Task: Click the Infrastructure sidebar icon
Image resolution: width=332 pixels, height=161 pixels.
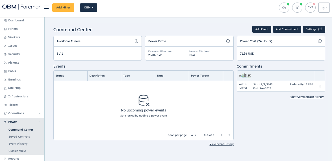Action: tap(5, 97)
